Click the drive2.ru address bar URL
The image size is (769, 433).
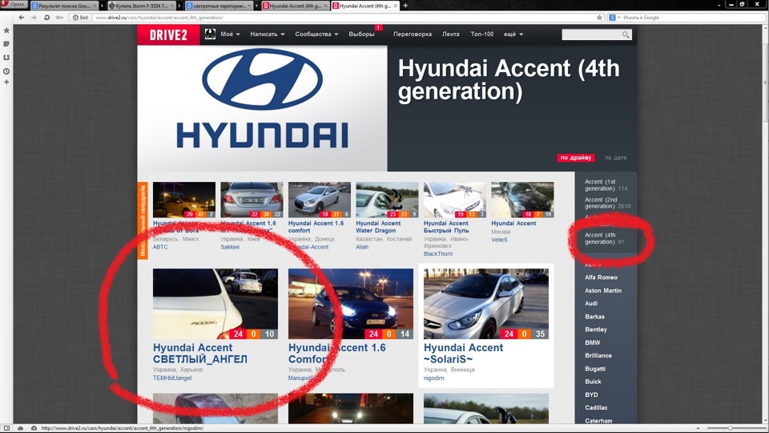point(159,17)
